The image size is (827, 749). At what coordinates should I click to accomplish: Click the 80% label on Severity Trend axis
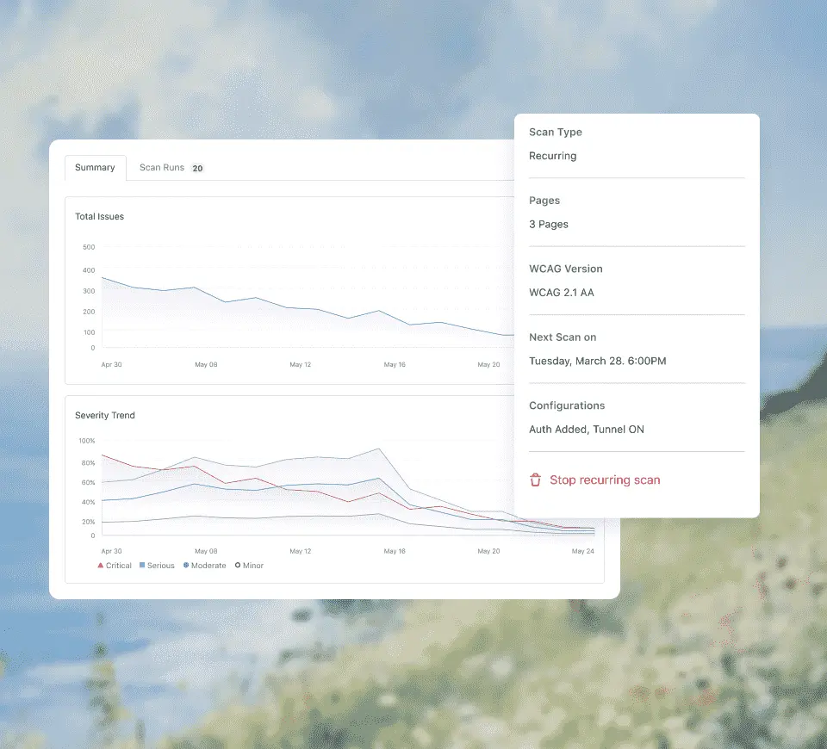(x=88, y=463)
